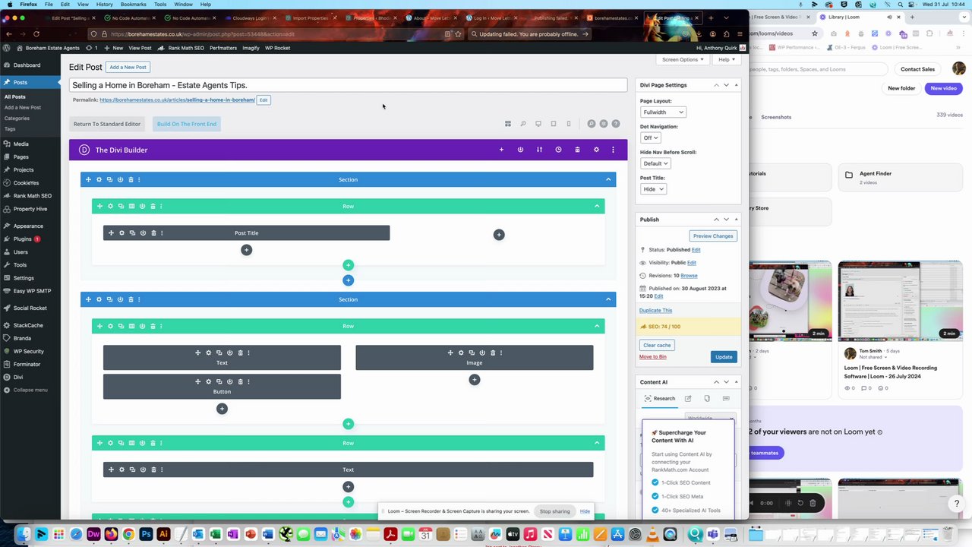
Task: Disable the Image module with power icon
Action: coord(482,353)
